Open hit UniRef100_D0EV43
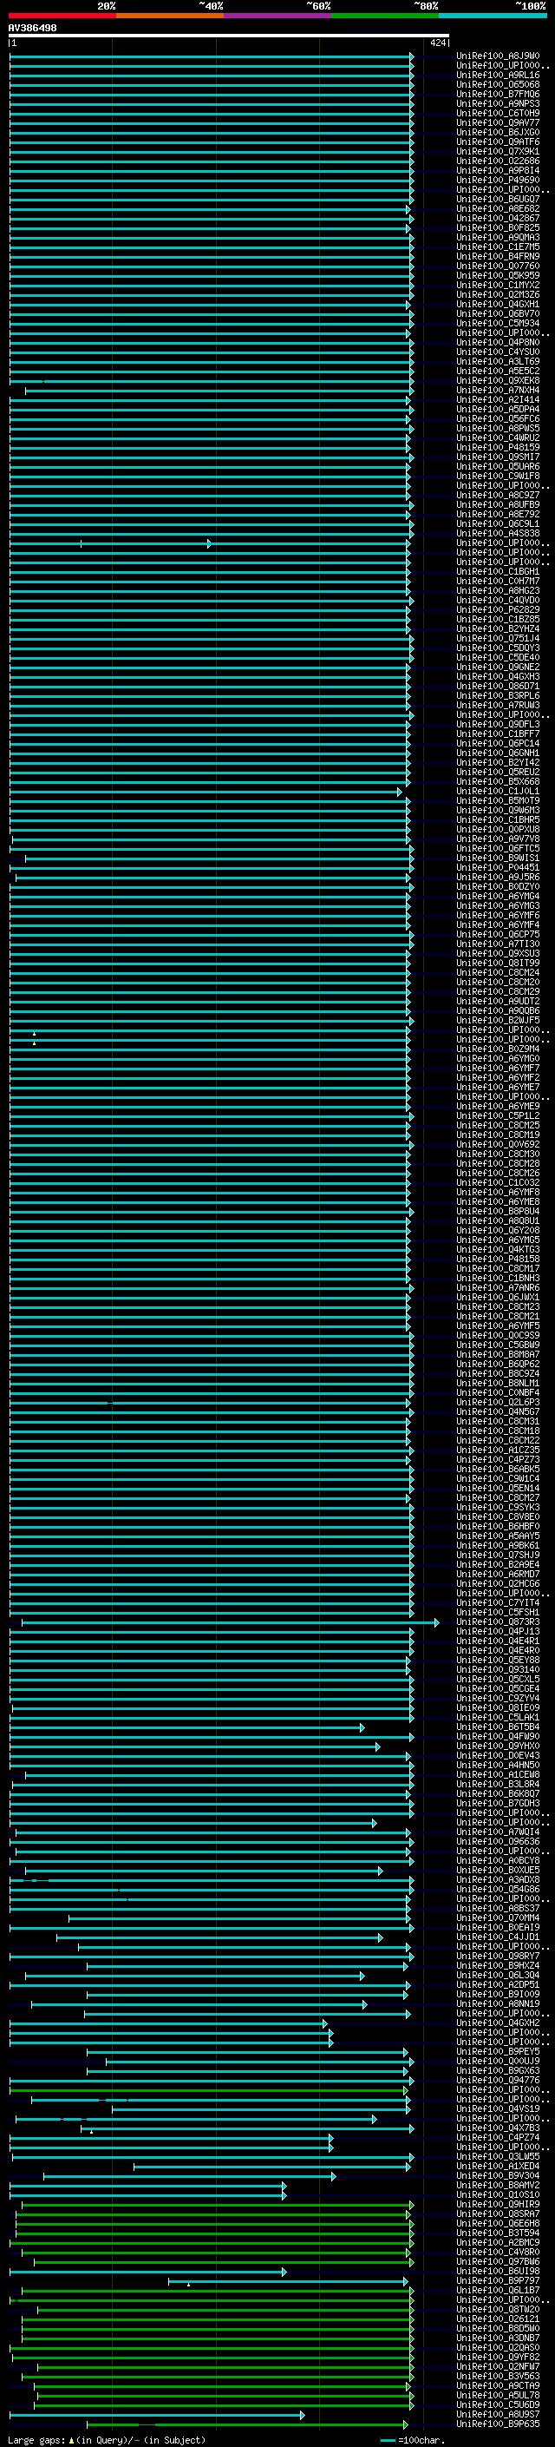The width and height of the screenshot is (555, 2447). (498, 1756)
